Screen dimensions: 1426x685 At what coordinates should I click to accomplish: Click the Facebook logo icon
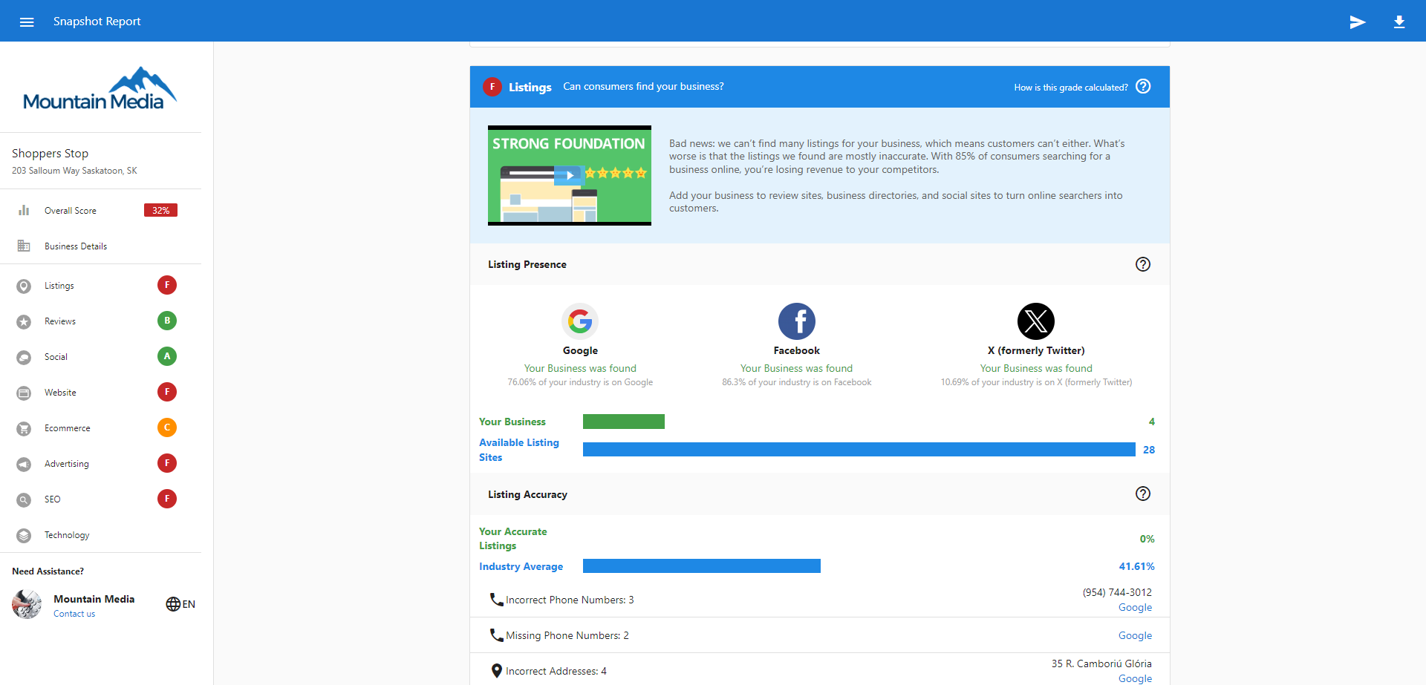click(797, 321)
